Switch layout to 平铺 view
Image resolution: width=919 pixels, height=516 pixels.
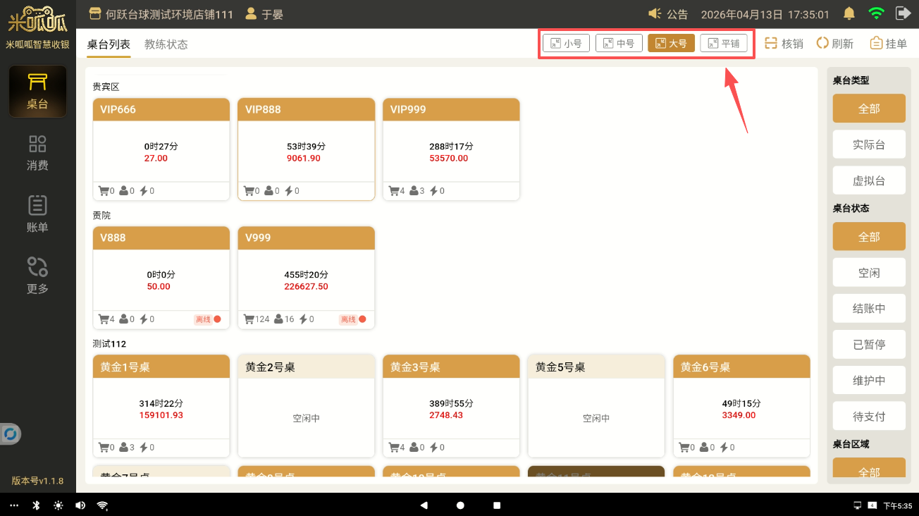724,44
